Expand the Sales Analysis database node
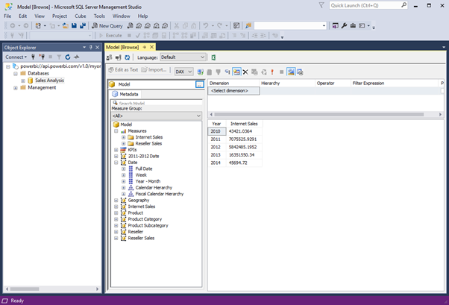The image size is (449, 305). [23, 81]
